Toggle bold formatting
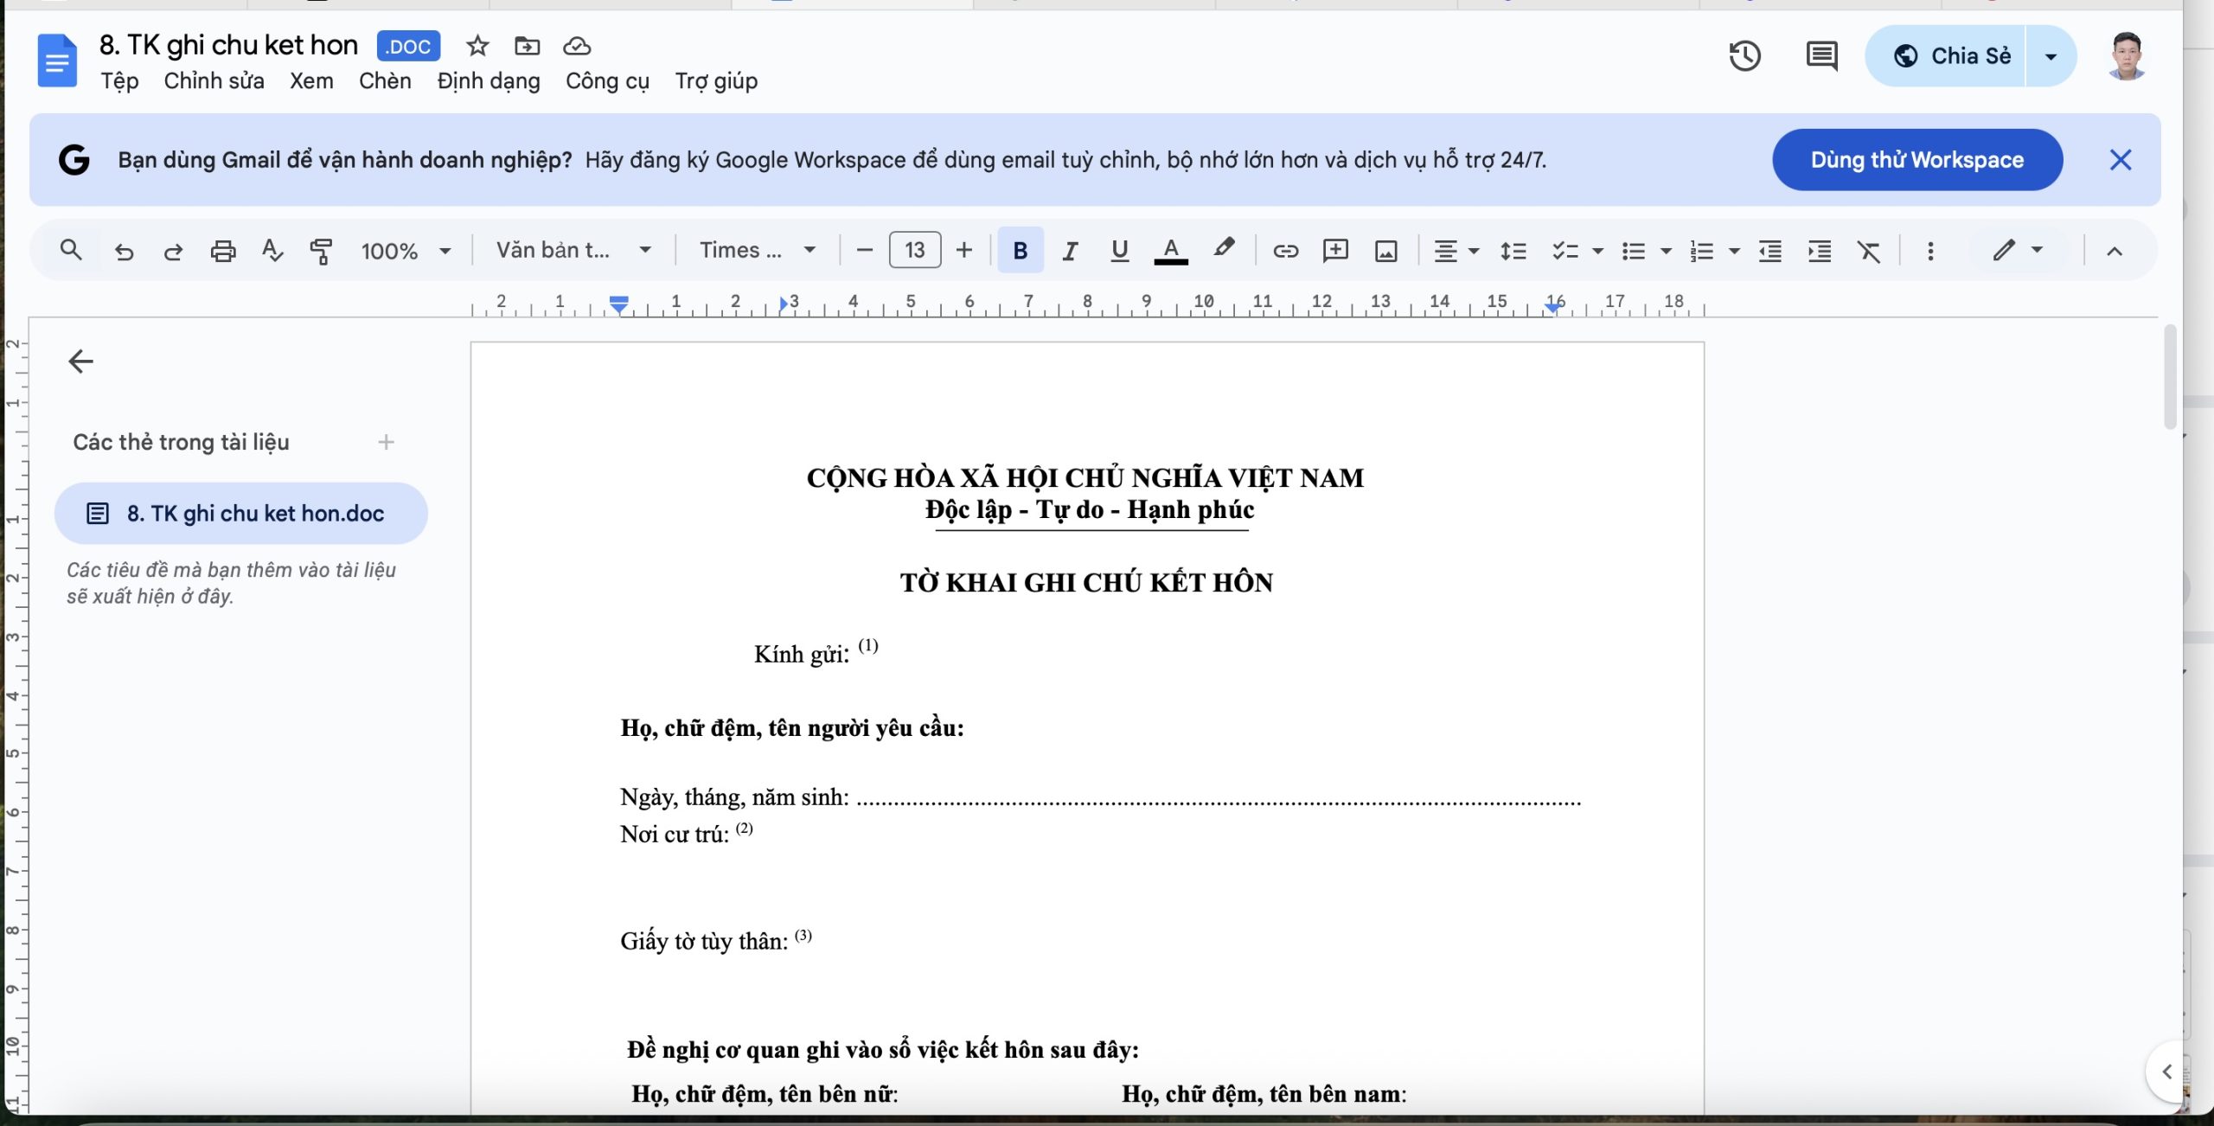The image size is (2214, 1126). pos(1020,251)
